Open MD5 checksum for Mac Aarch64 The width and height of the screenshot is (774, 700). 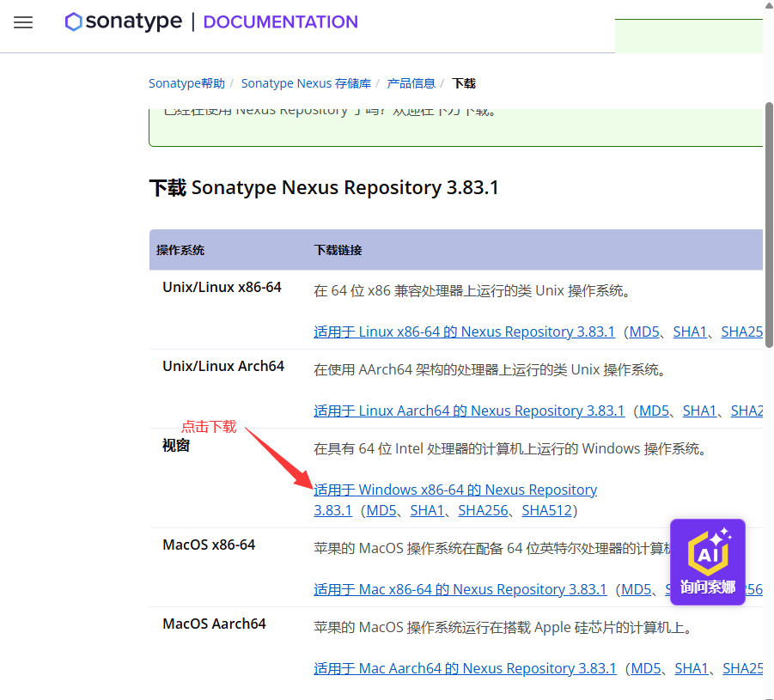646,668
